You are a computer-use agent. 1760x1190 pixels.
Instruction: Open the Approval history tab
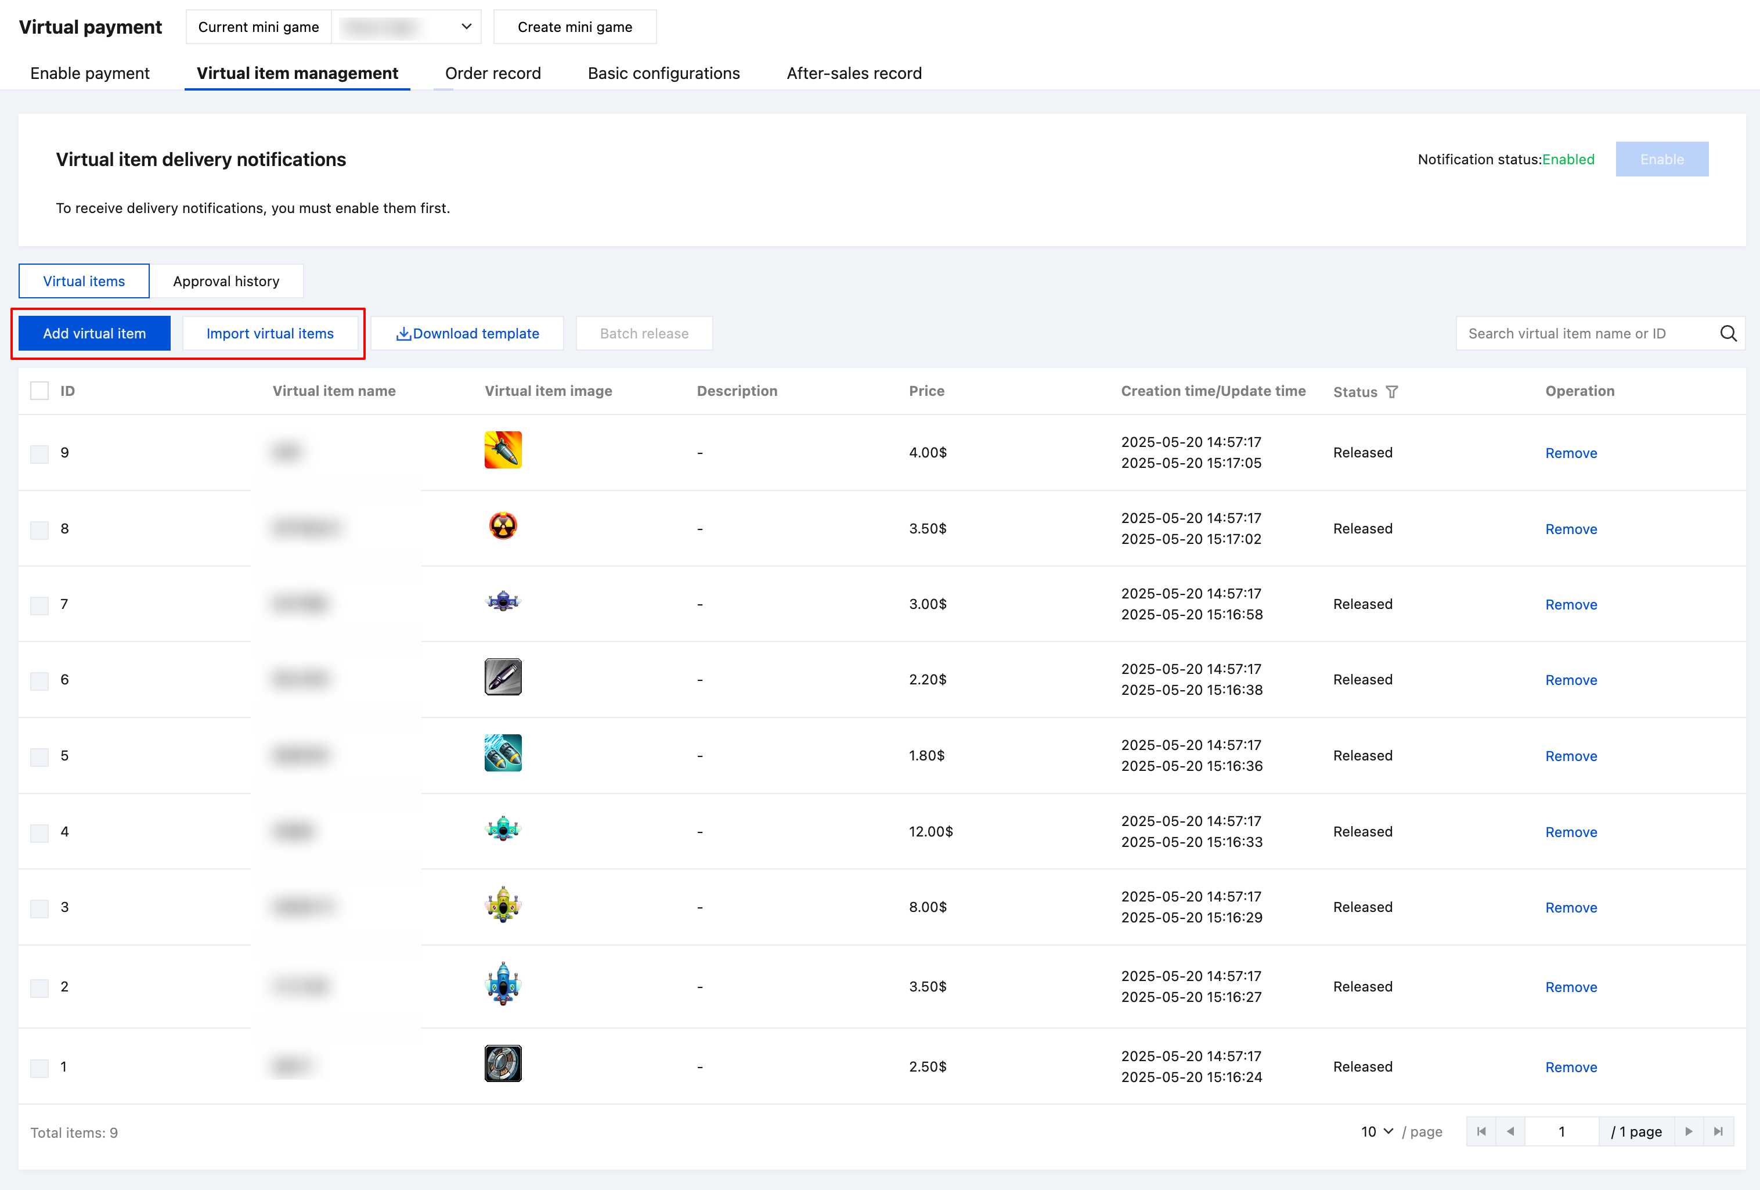[226, 281]
